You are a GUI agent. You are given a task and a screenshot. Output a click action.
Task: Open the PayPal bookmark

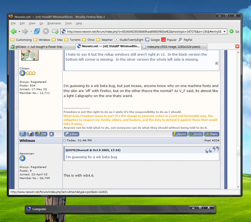click(x=185, y=40)
